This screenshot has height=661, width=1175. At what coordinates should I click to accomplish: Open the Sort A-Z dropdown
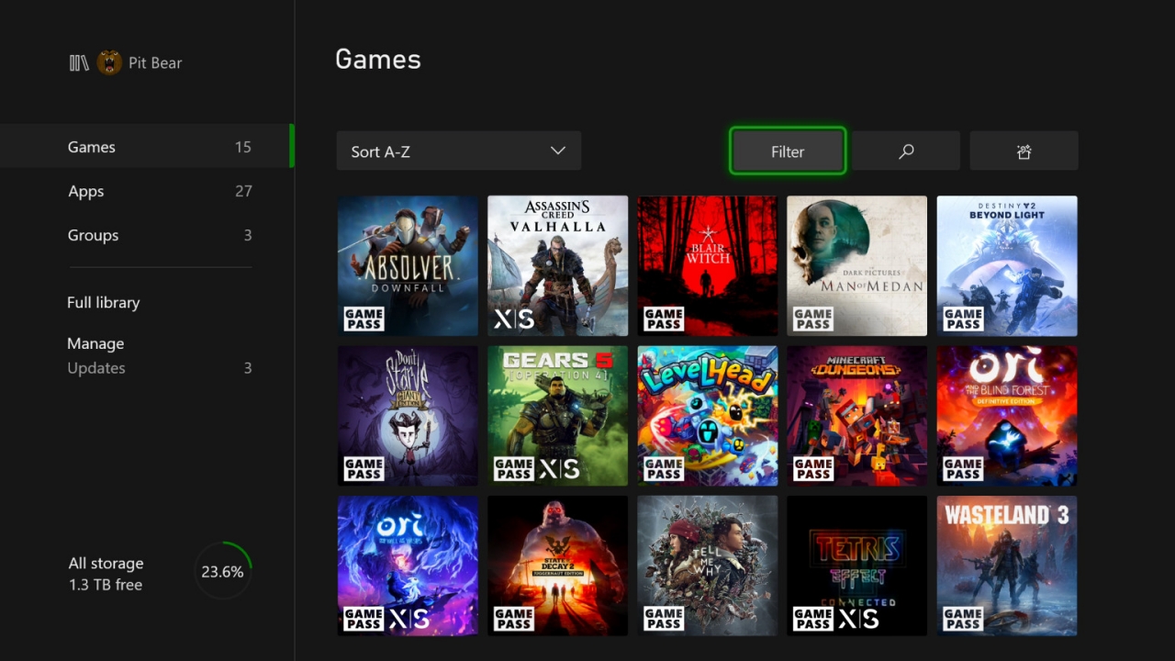(x=459, y=151)
